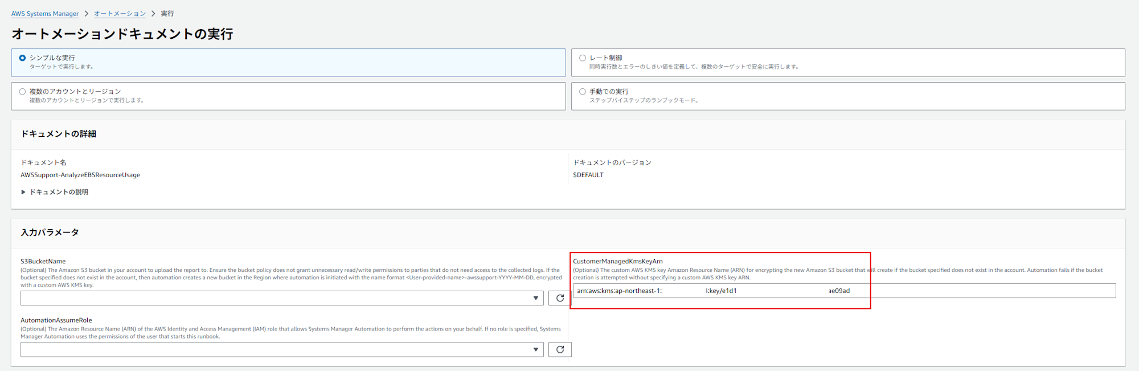Select 複数のアカウントとリージョン radio option
Viewport: 1139px width, 371px height.
23,91
